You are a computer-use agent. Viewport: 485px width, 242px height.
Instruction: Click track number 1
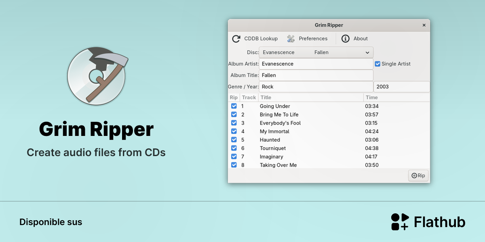point(242,106)
